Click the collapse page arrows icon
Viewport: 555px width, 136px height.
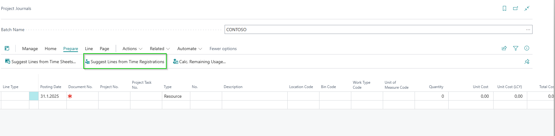click(x=527, y=8)
